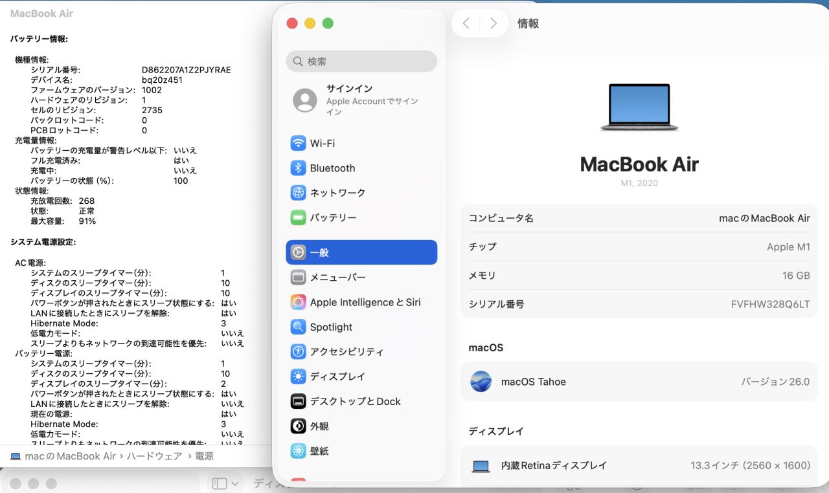
Task: Open バッテリー settings
Action: coord(333,218)
